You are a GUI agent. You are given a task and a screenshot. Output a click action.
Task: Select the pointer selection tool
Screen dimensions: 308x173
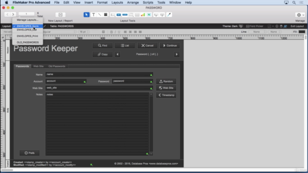[x=87, y=15]
